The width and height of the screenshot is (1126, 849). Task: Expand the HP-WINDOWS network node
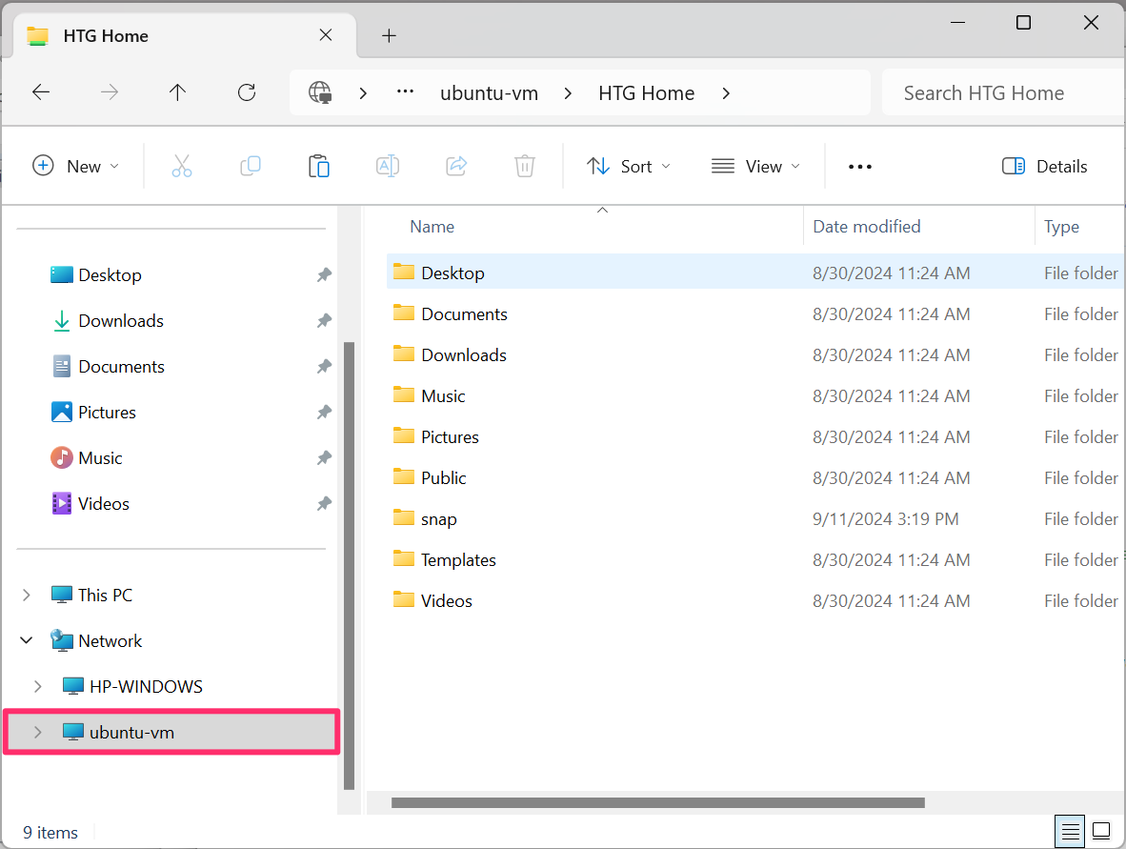pos(38,687)
